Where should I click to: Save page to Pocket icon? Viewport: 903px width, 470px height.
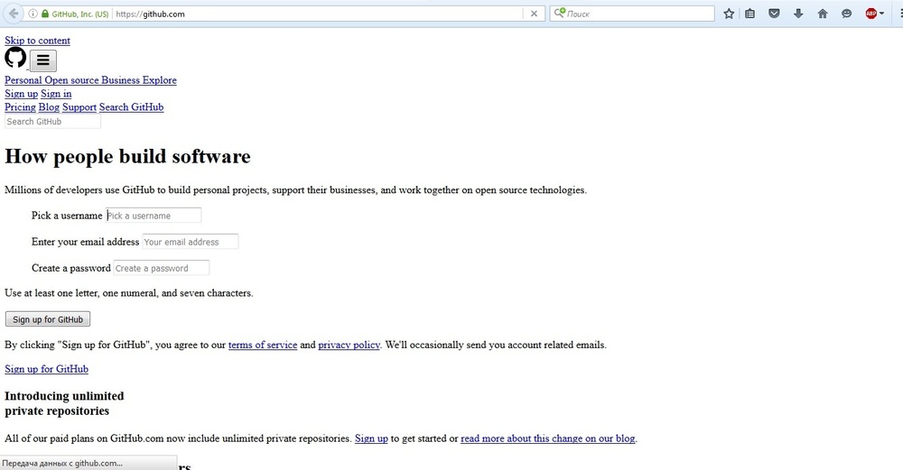tap(774, 14)
